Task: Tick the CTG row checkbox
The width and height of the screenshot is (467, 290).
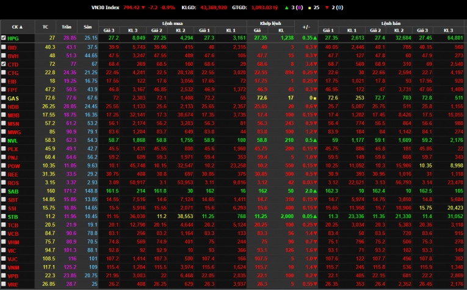Action: [3, 72]
